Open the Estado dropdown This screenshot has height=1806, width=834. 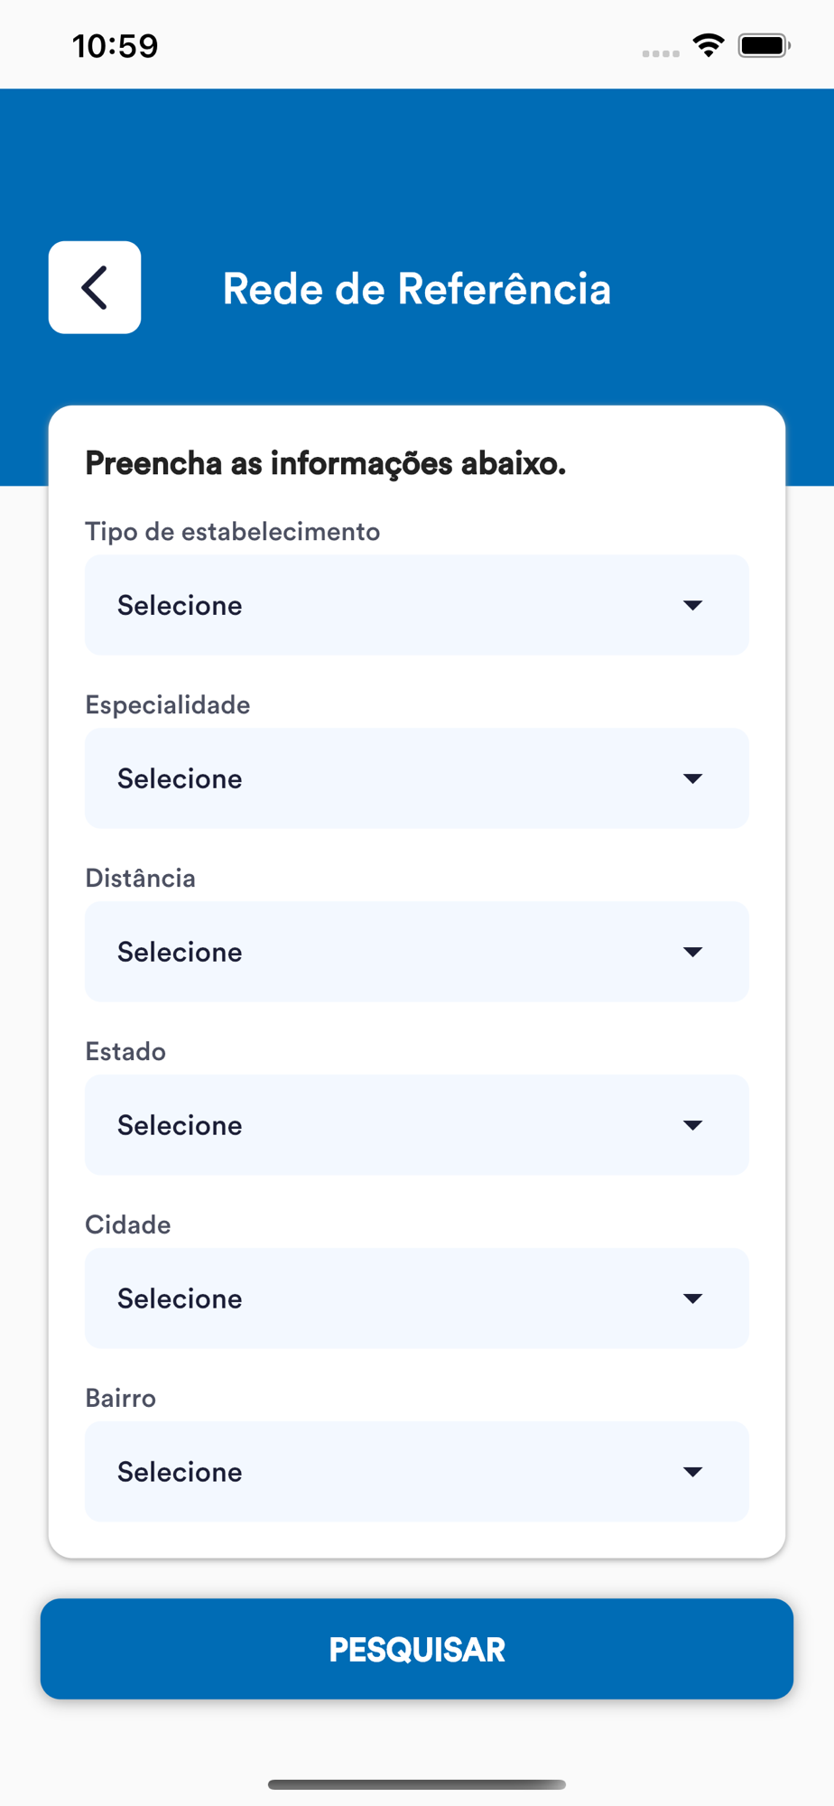[397, 1125]
